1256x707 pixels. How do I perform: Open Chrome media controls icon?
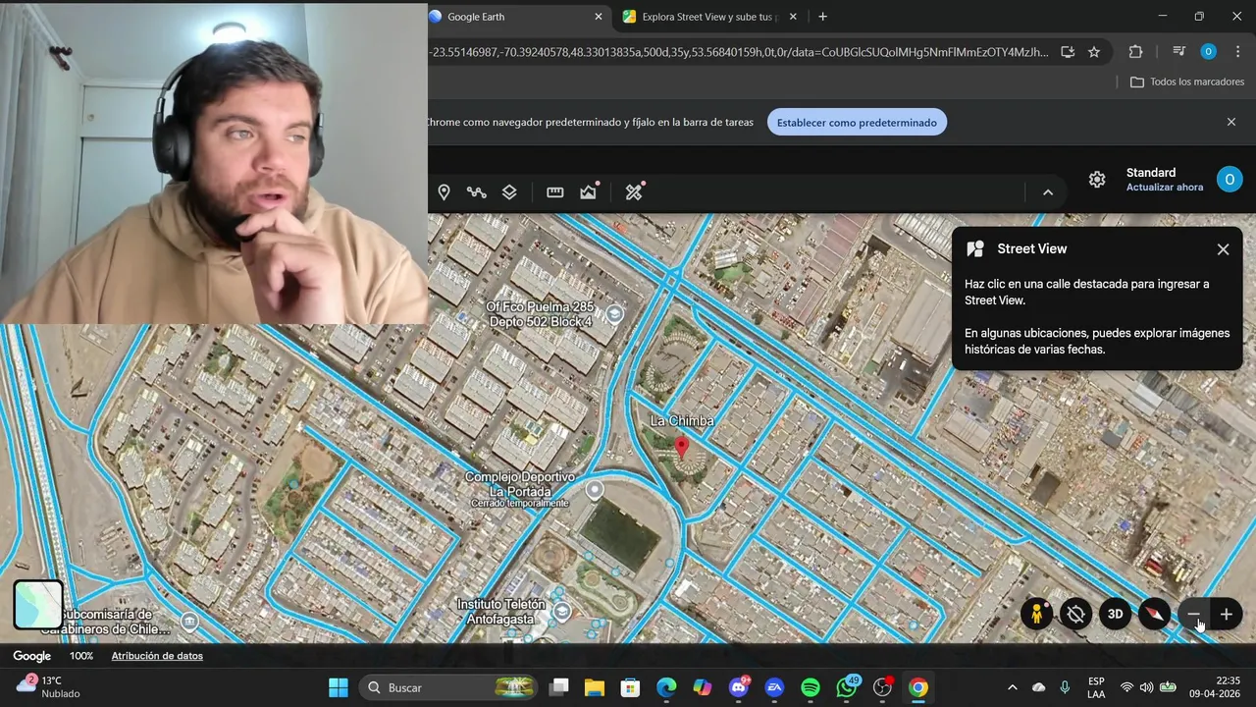[x=1178, y=52]
